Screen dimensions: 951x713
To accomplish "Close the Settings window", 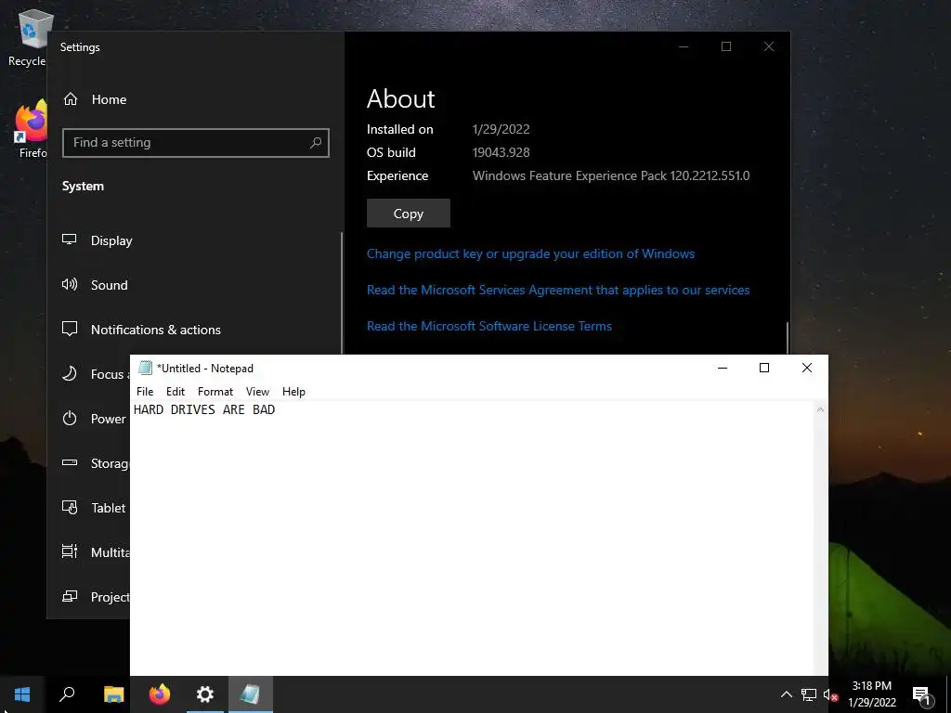I will 768,46.
